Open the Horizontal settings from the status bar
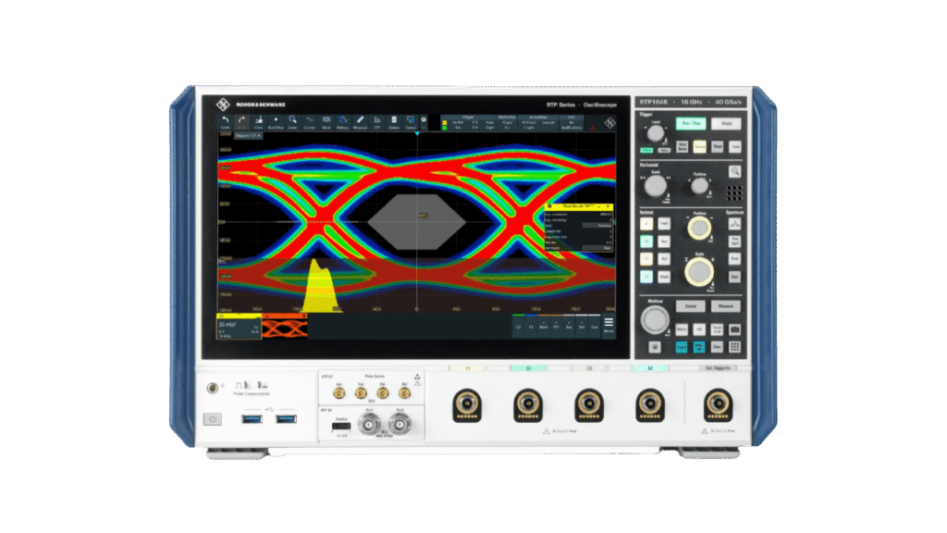Screen dimensions: 947x533 coord(507,121)
